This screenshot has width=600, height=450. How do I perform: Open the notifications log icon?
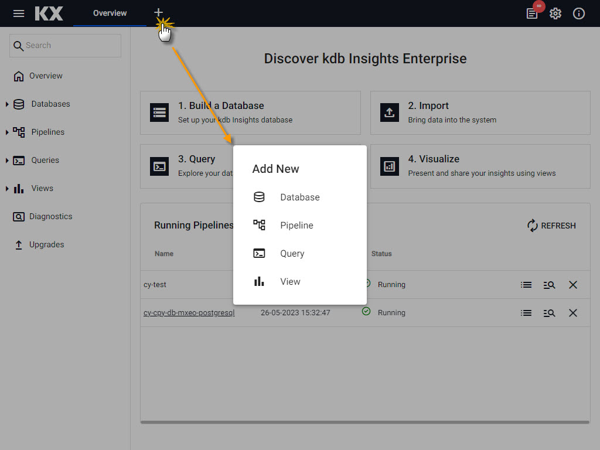click(x=532, y=14)
